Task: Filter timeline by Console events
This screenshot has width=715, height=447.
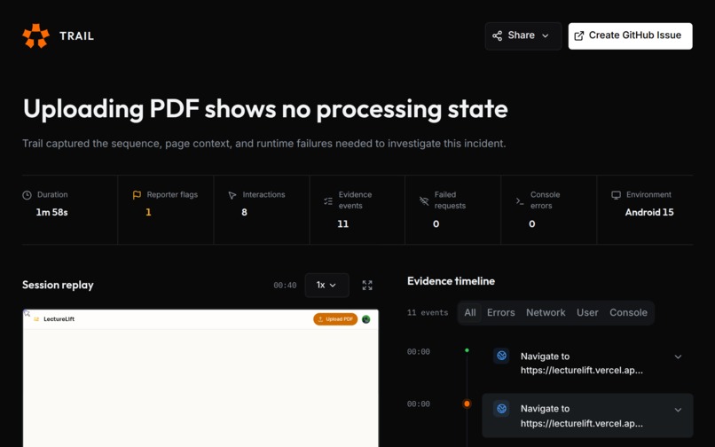Action: click(x=628, y=312)
